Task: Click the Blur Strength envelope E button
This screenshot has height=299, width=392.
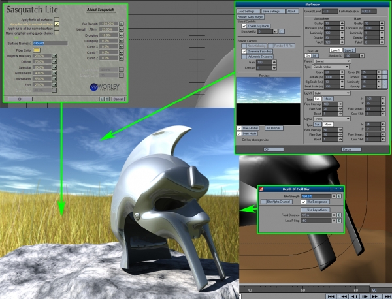Action: pyautogui.click(x=339, y=196)
